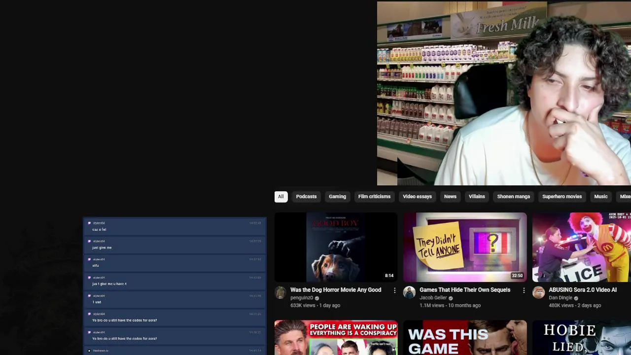Select the Film criticisms filter chip

[x=374, y=197]
